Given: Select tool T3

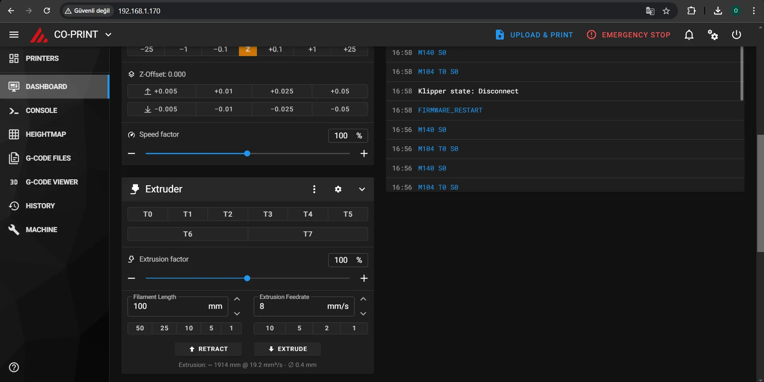Looking at the screenshot, I should [x=268, y=214].
